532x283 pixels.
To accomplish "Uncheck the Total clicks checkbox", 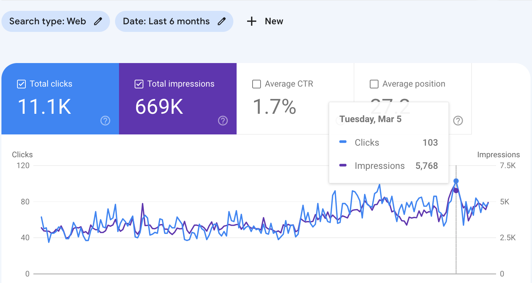I will (21, 84).
